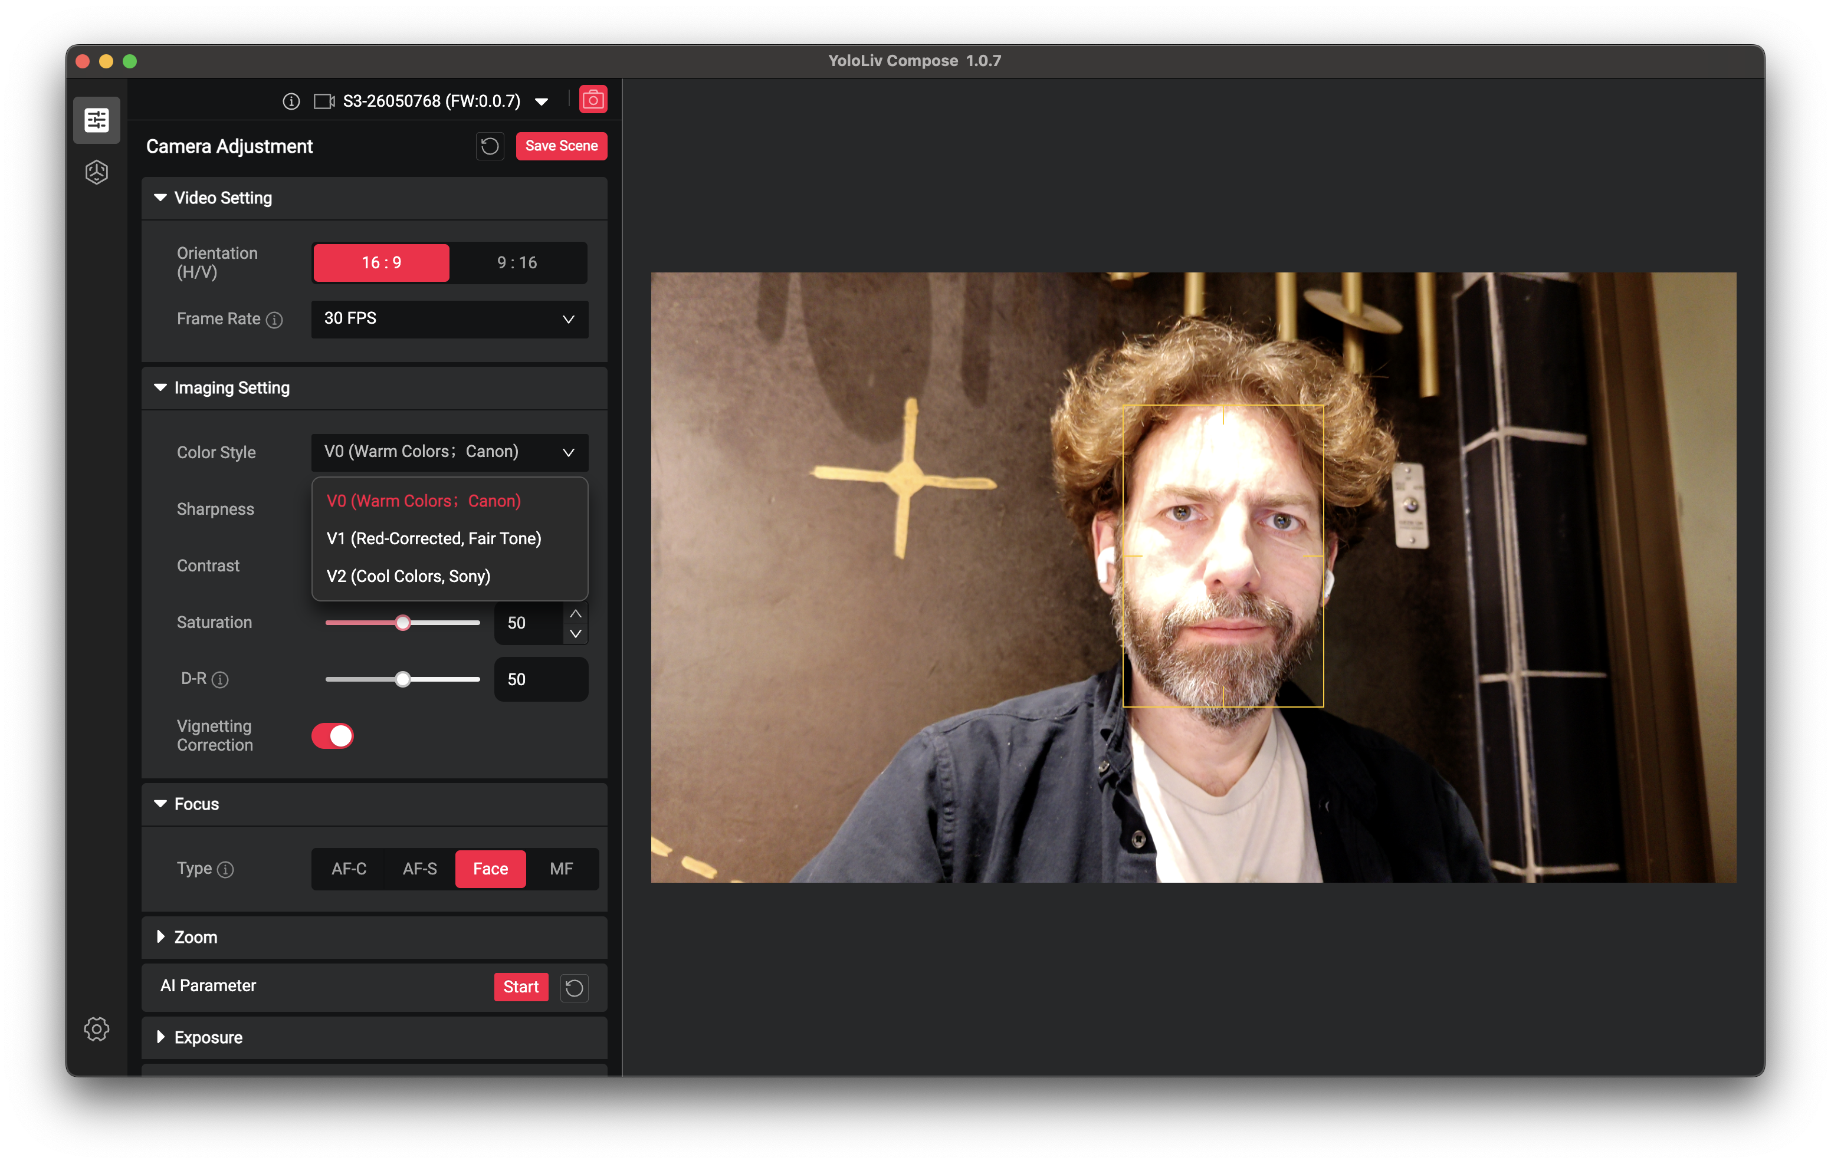Click Frame Rate info icon
The image size is (1831, 1164).
274,320
